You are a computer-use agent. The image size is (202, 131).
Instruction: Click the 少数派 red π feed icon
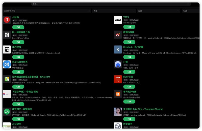7,20
